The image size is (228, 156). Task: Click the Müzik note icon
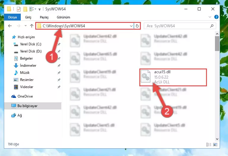[16, 73]
